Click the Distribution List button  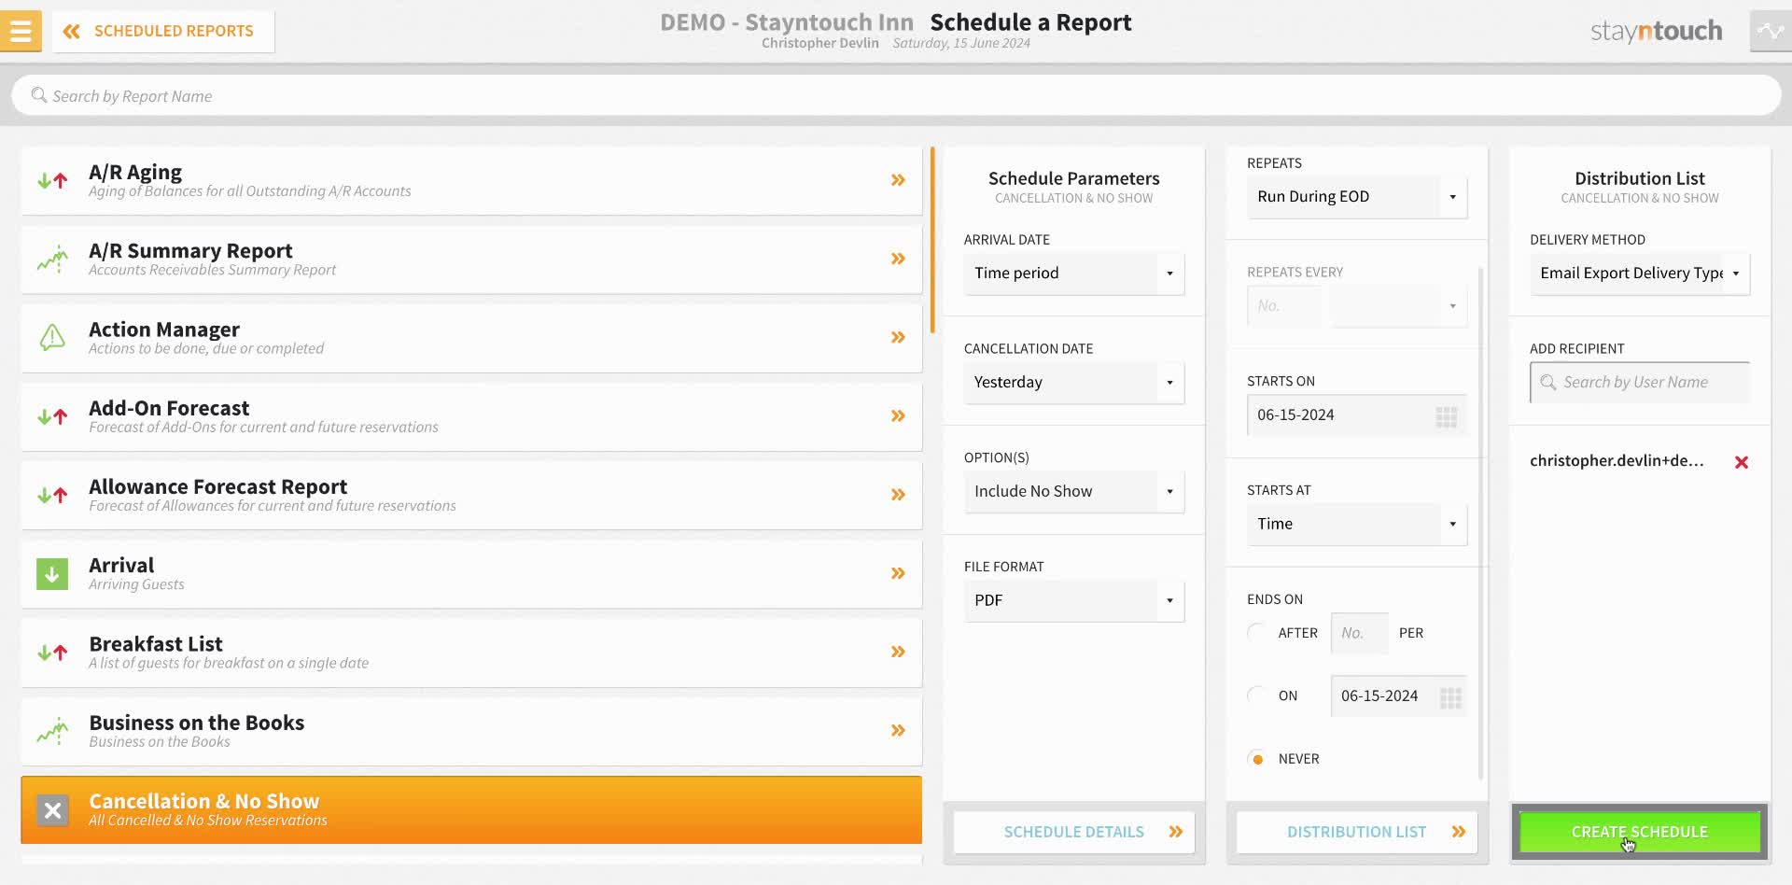pyautogui.click(x=1357, y=832)
